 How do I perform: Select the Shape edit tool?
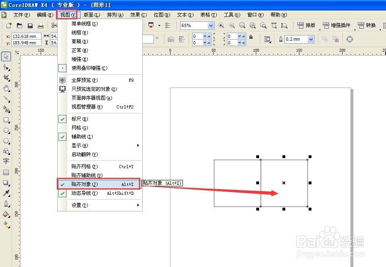point(6,67)
